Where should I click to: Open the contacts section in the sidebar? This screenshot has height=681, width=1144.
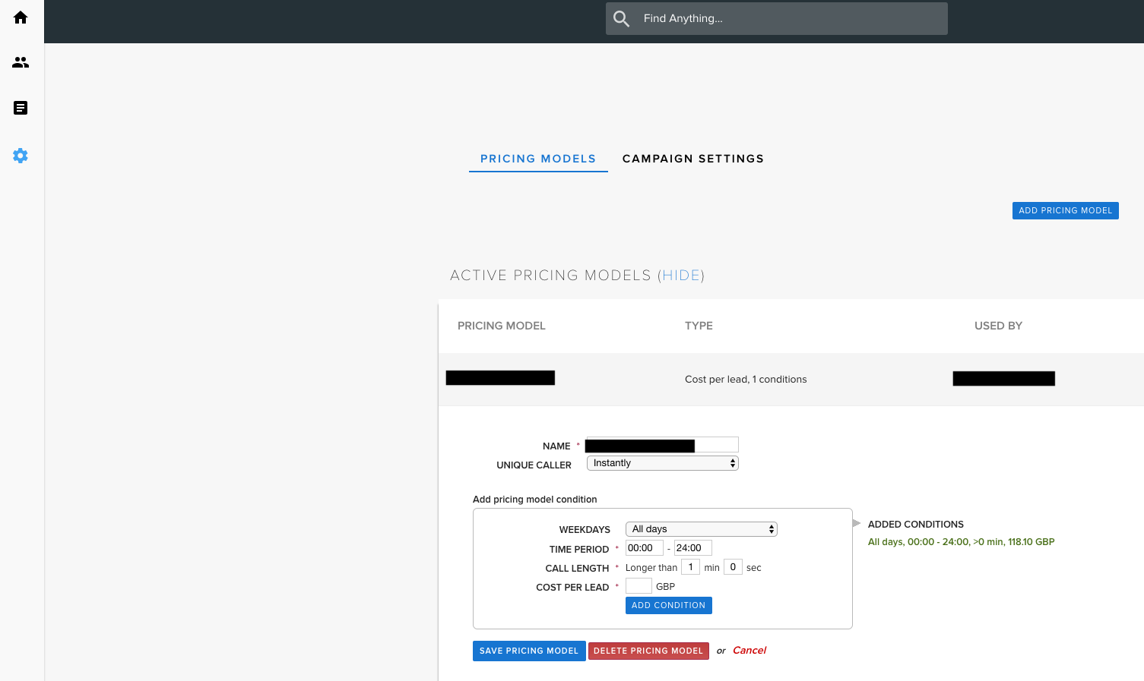pos(21,62)
